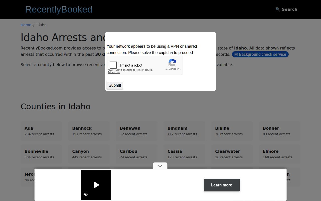
Task: Play the video in the ad banner
Action: (96, 185)
